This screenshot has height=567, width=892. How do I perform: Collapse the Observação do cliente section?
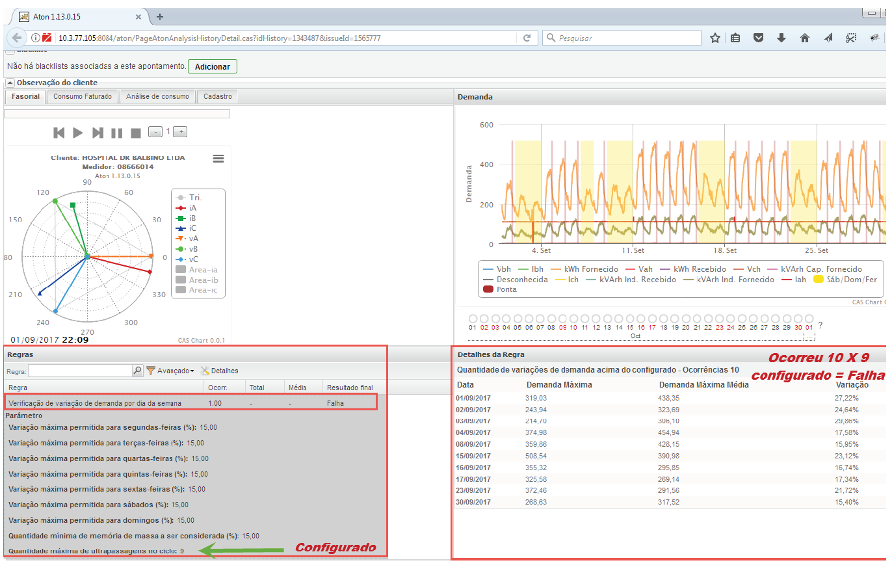point(10,83)
